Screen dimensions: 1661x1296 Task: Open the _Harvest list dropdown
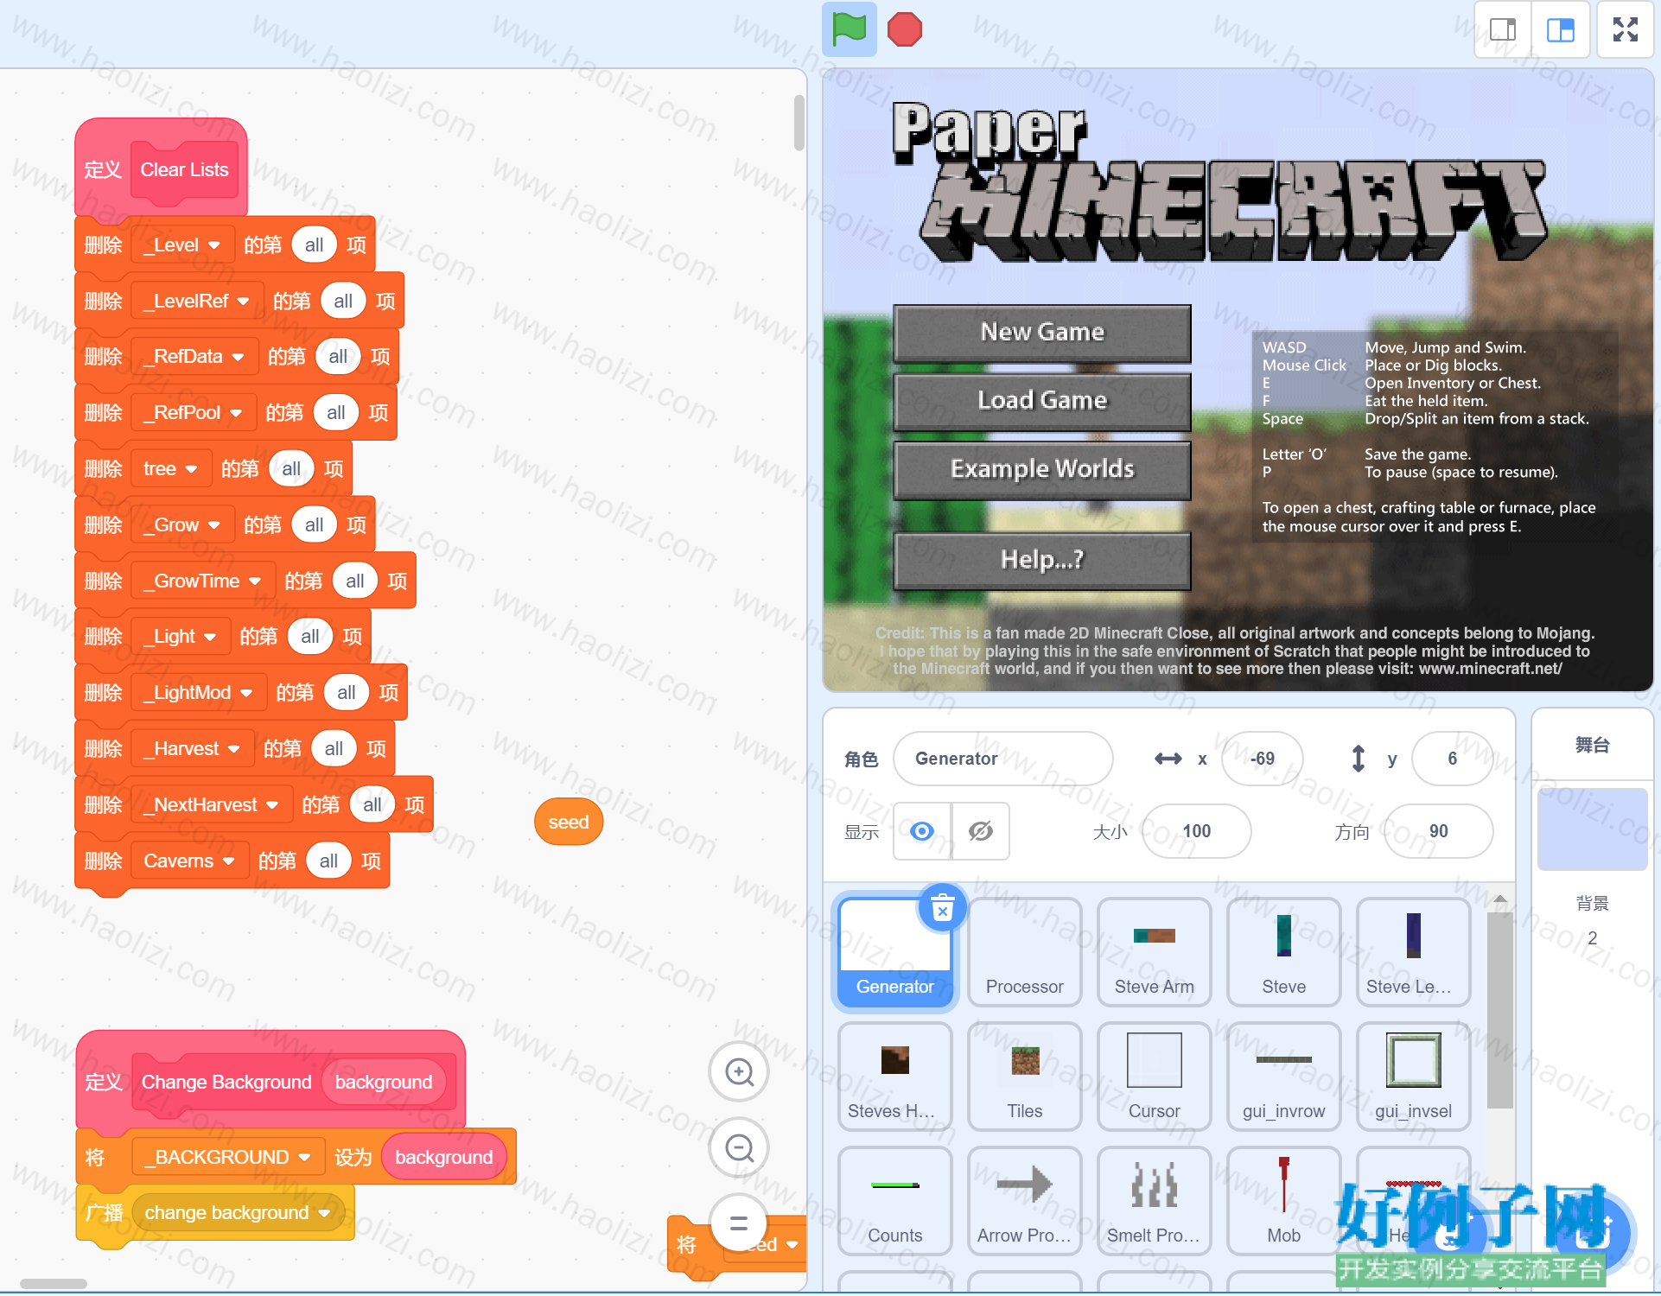[194, 749]
